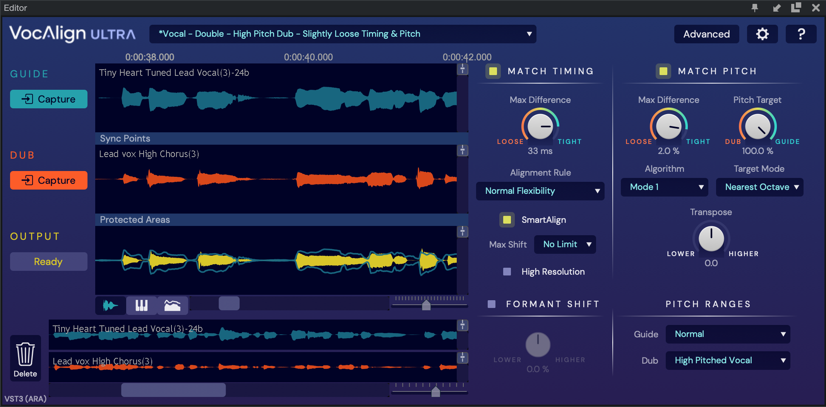Click the question mark help icon
The height and width of the screenshot is (407, 826).
[x=801, y=34]
